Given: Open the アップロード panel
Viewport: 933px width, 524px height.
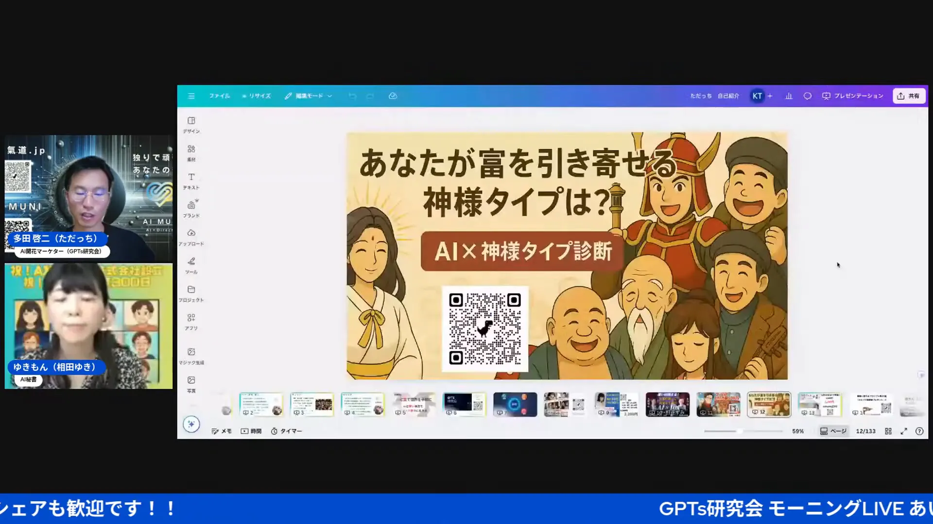Looking at the screenshot, I should [191, 237].
